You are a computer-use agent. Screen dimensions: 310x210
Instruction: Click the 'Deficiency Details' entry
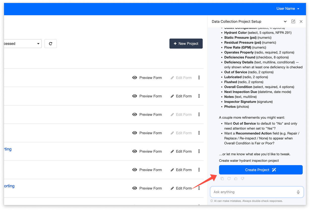[263, 65]
